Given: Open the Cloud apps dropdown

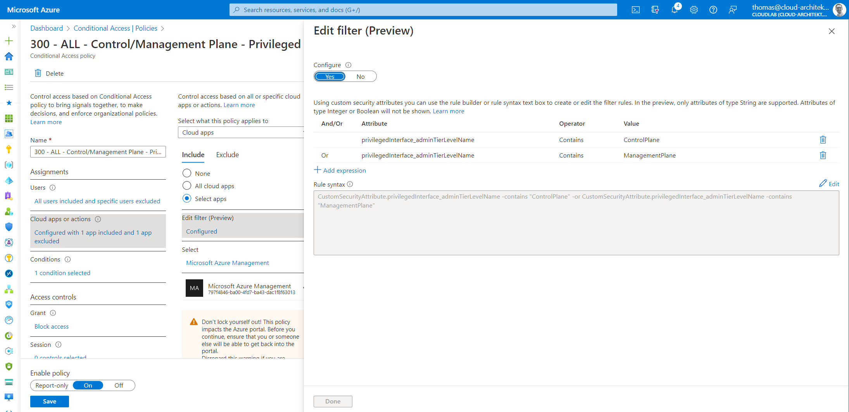Looking at the screenshot, I should pos(241,132).
